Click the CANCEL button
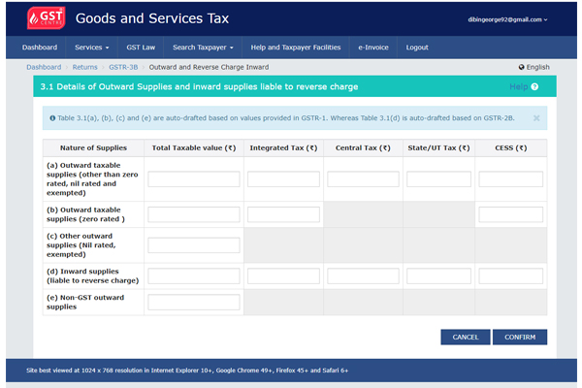 [x=466, y=338]
